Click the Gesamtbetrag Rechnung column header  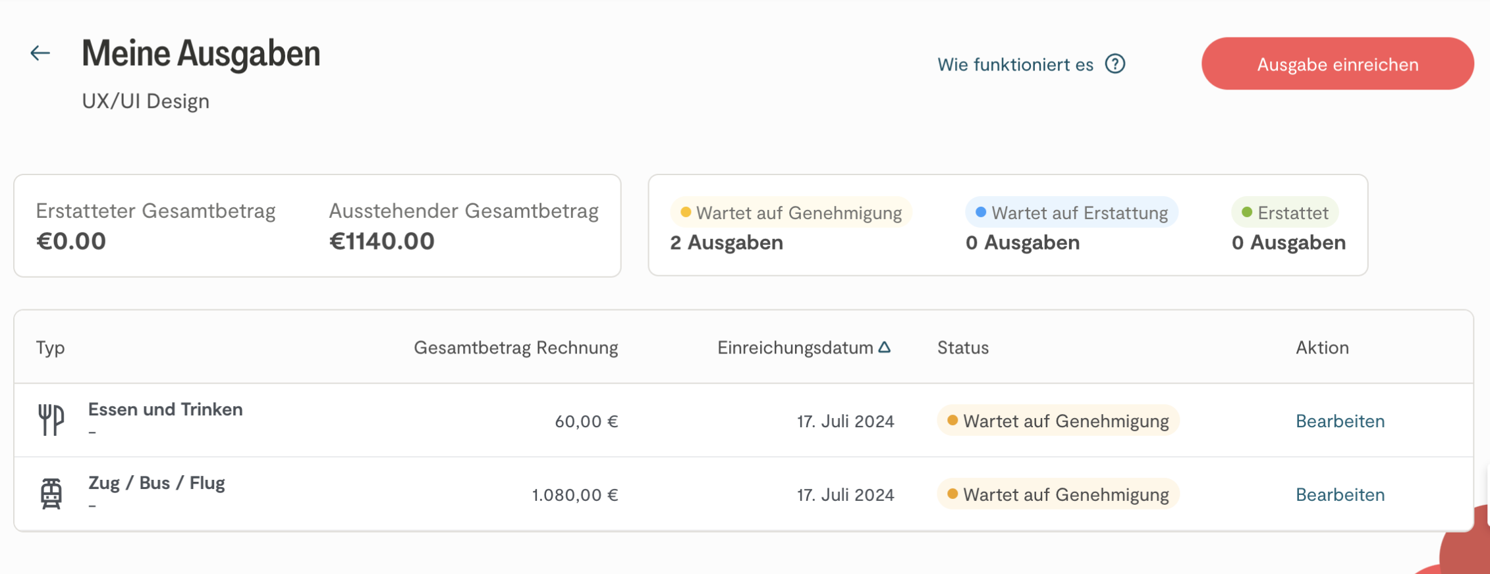(x=515, y=348)
